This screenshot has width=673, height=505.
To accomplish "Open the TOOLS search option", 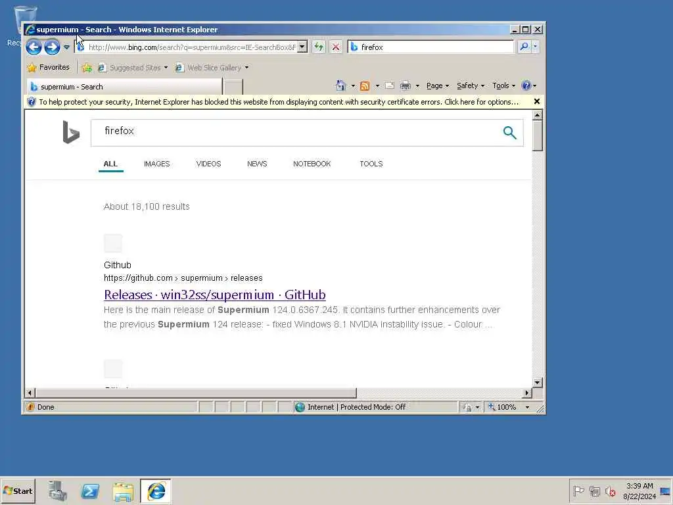I will click(x=371, y=164).
